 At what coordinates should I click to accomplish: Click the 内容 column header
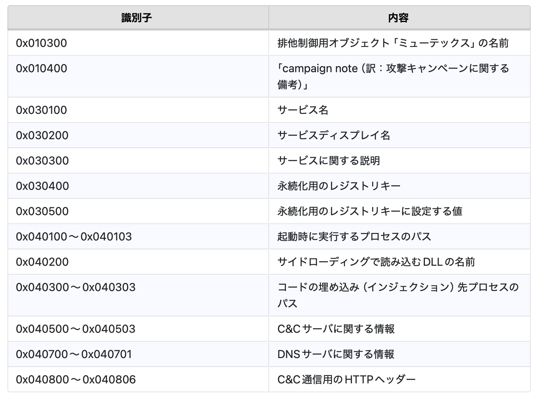(x=399, y=17)
